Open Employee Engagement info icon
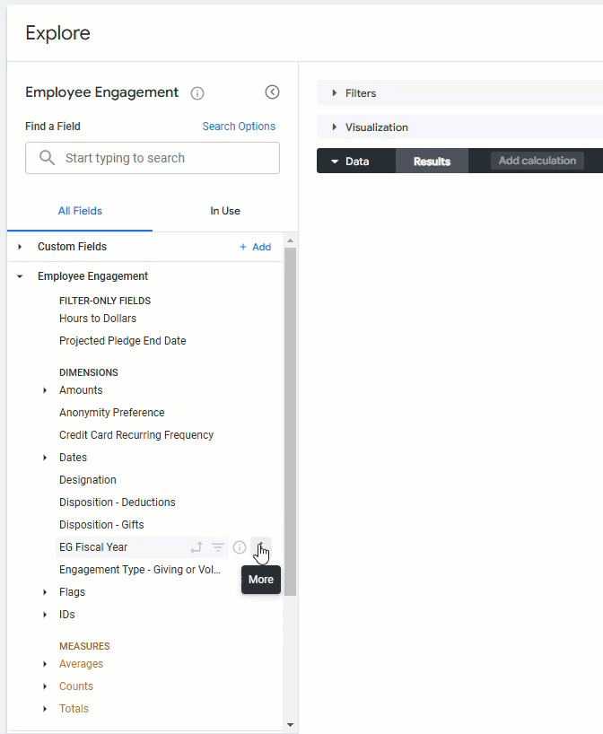 point(197,93)
